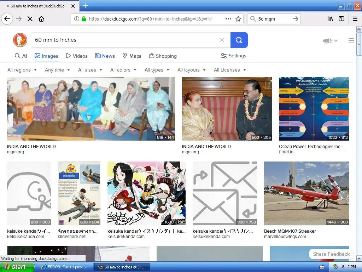Open the Beech MQM-107 Streaker photo

306,193
